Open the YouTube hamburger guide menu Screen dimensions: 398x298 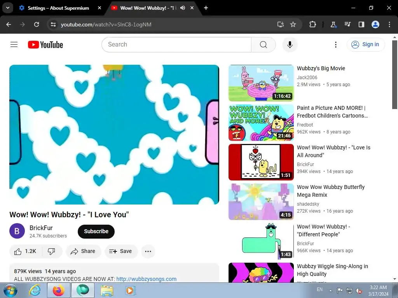tap(14, 45)
